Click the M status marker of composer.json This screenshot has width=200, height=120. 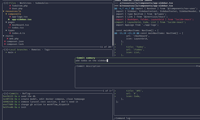(x=5, y=41)
